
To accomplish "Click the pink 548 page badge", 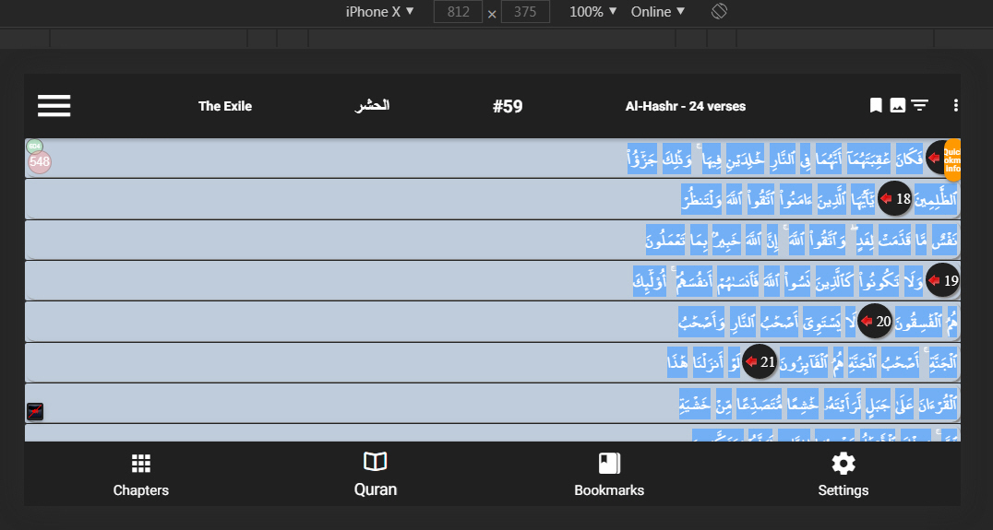I will 40,162.
